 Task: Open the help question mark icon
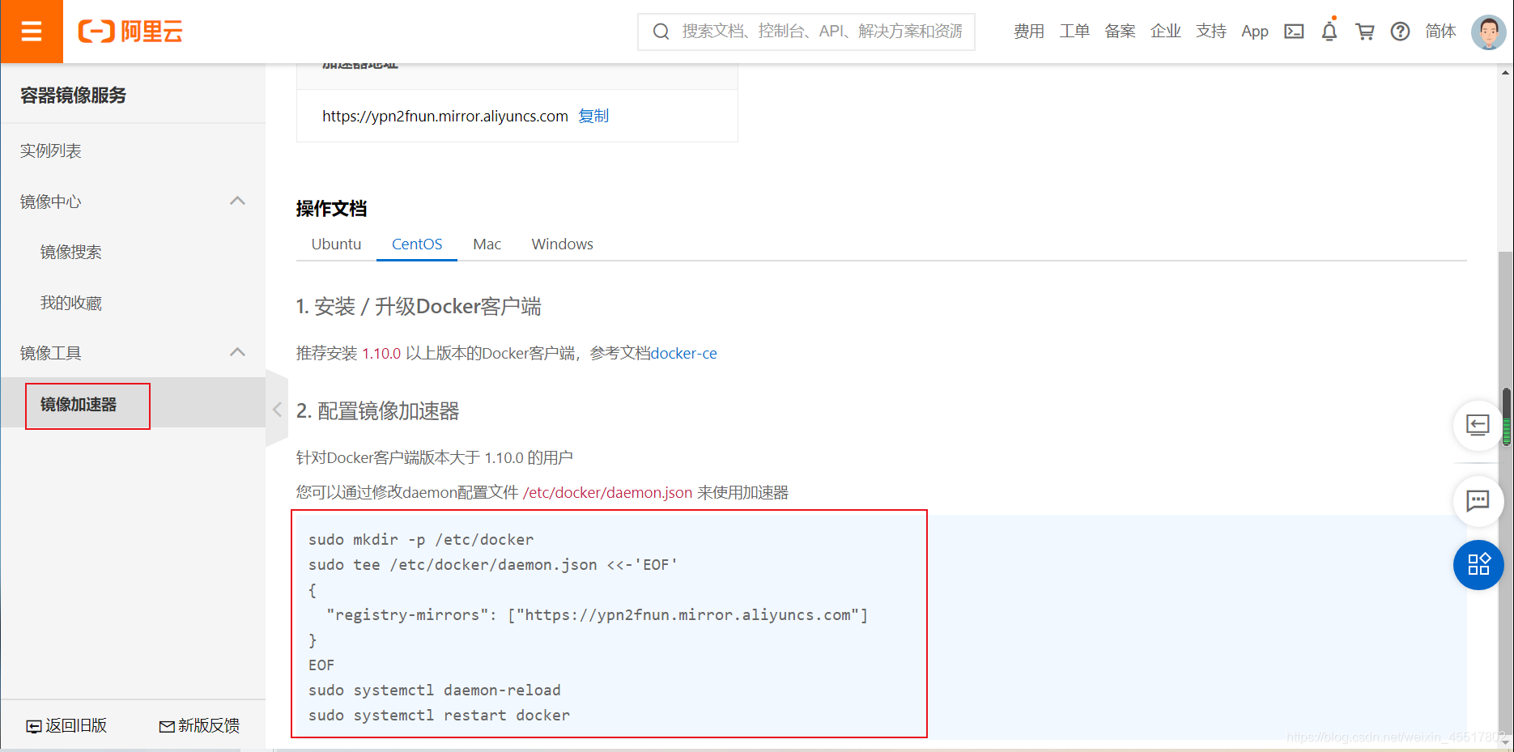click(1400, 32)
